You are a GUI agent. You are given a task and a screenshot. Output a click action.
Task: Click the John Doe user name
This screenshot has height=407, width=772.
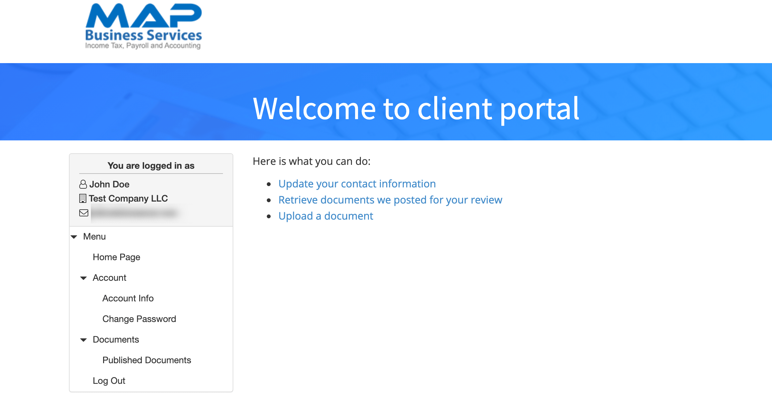tap(110, 184)
